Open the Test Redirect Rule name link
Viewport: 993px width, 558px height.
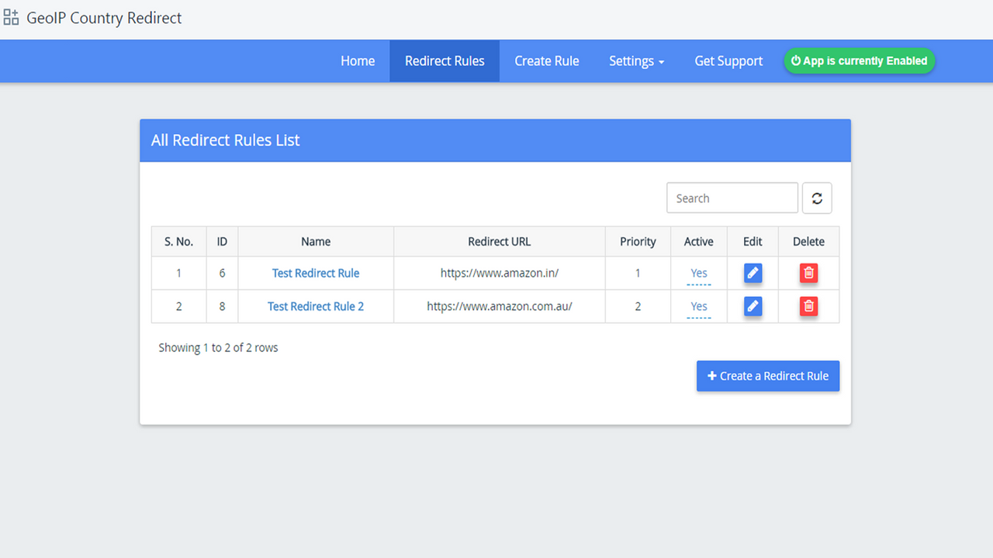(x=316, y=273)
